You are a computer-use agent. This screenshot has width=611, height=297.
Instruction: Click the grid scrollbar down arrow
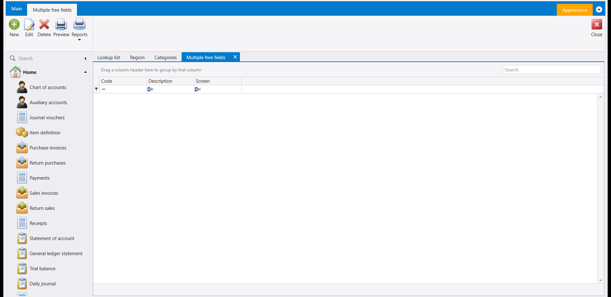pyautogui.click(x=601, y=280)
